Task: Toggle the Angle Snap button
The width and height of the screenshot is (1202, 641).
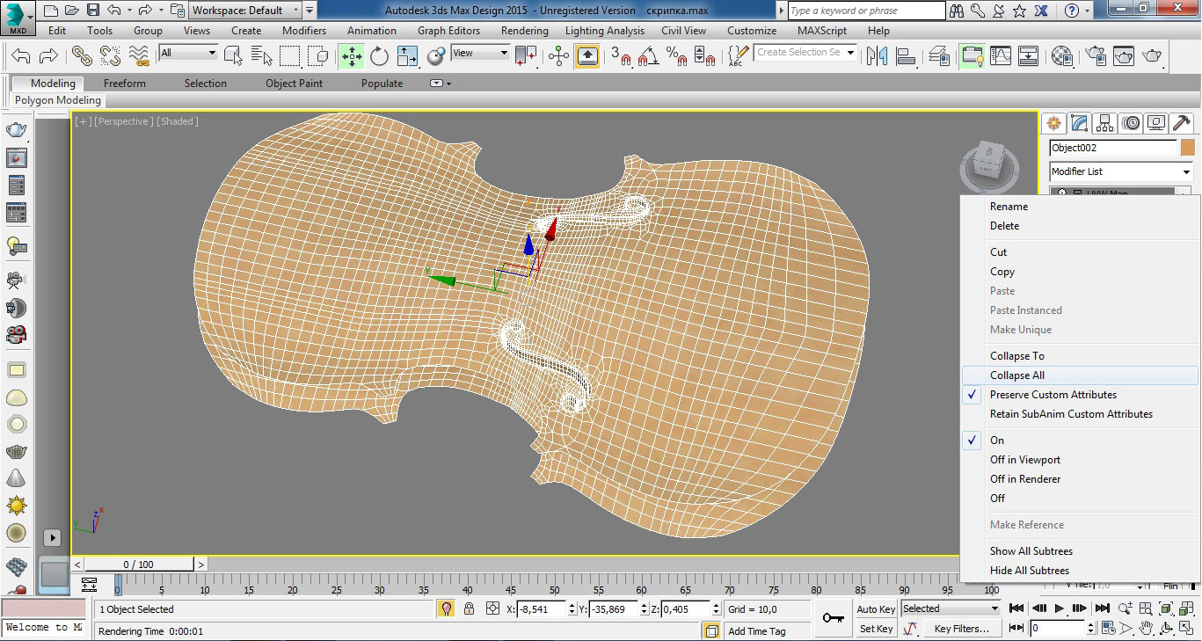Action: click(x=650, y=56)
